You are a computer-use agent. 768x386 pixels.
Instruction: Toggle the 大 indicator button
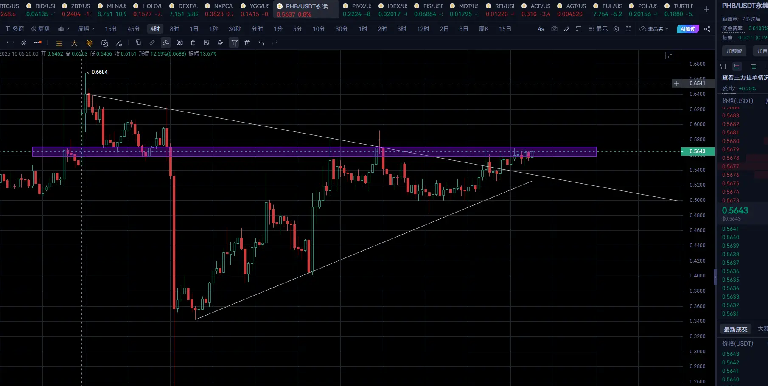tap(74, 43)
